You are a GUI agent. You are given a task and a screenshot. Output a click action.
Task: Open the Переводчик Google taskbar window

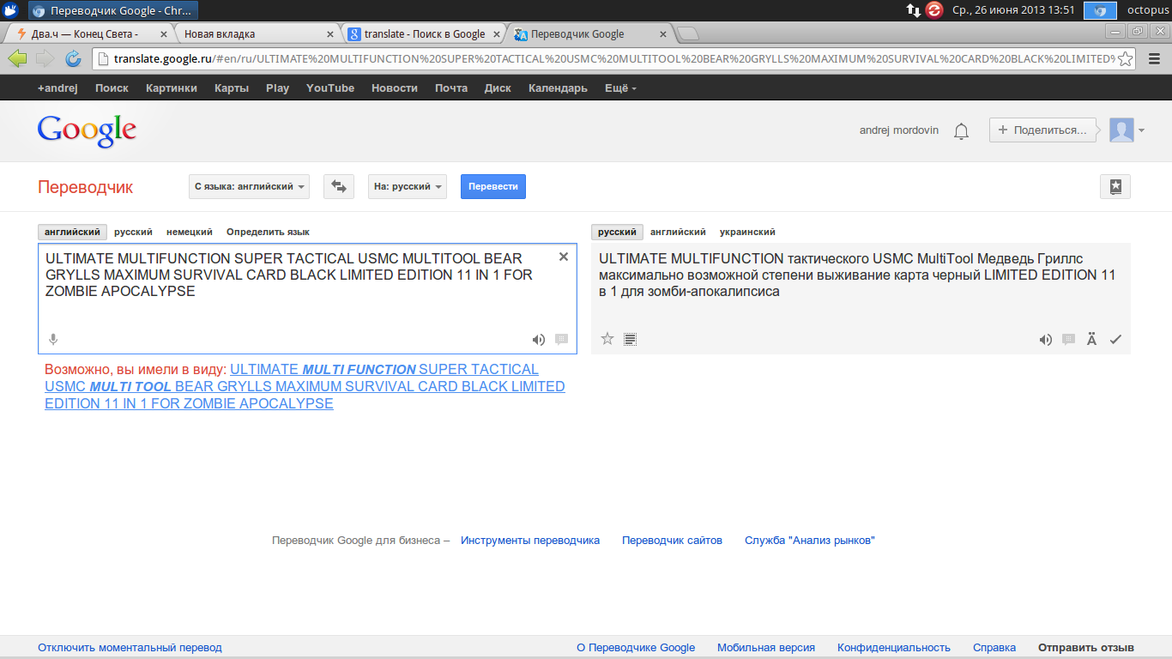tap(112, 11)
